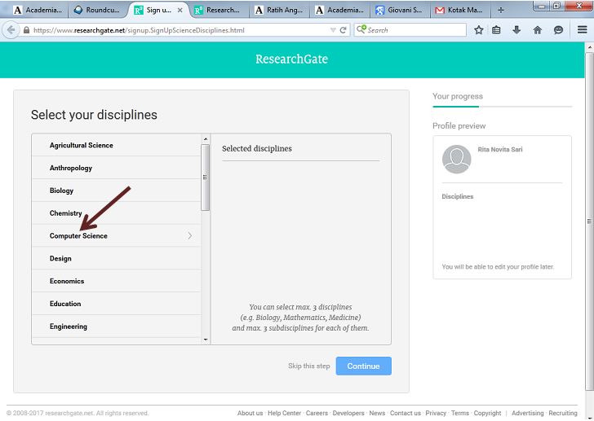The height and width of the screenshot is (421, 594).
Task: Open the Careers footer link
Action: coord(317,413)
